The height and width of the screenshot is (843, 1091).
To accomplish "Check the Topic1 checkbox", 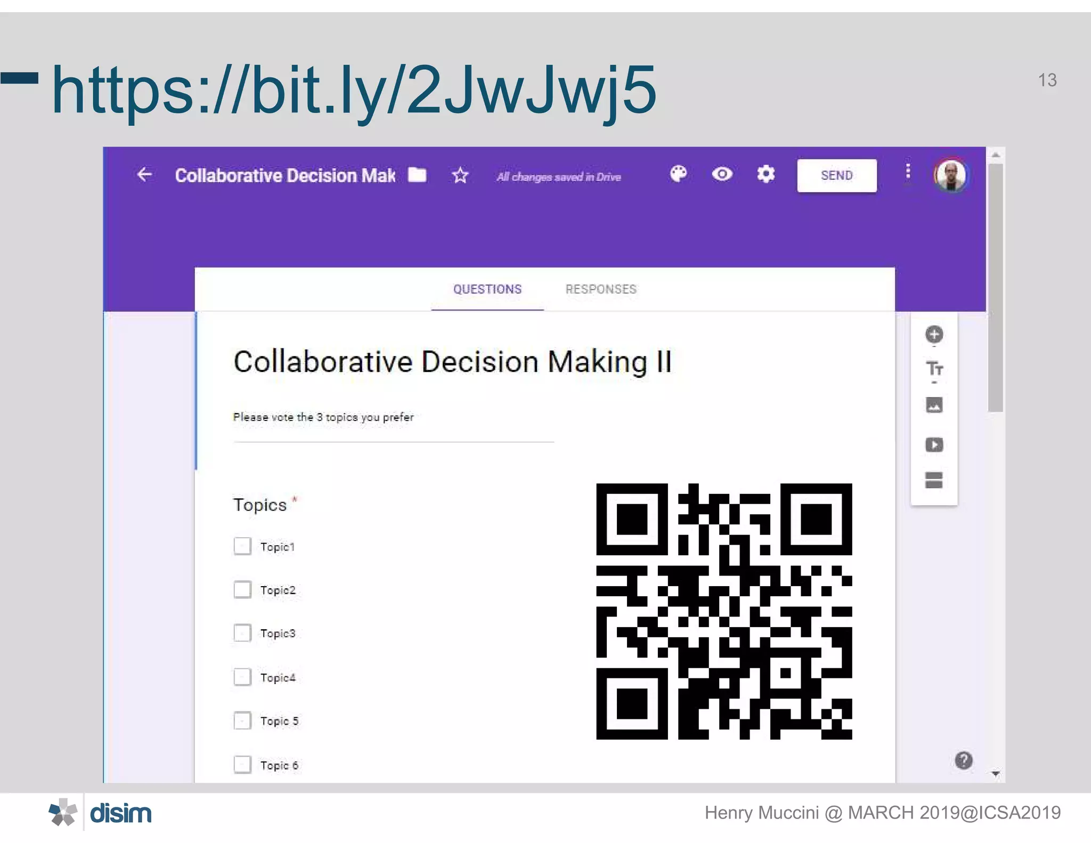I will (242, 546).
